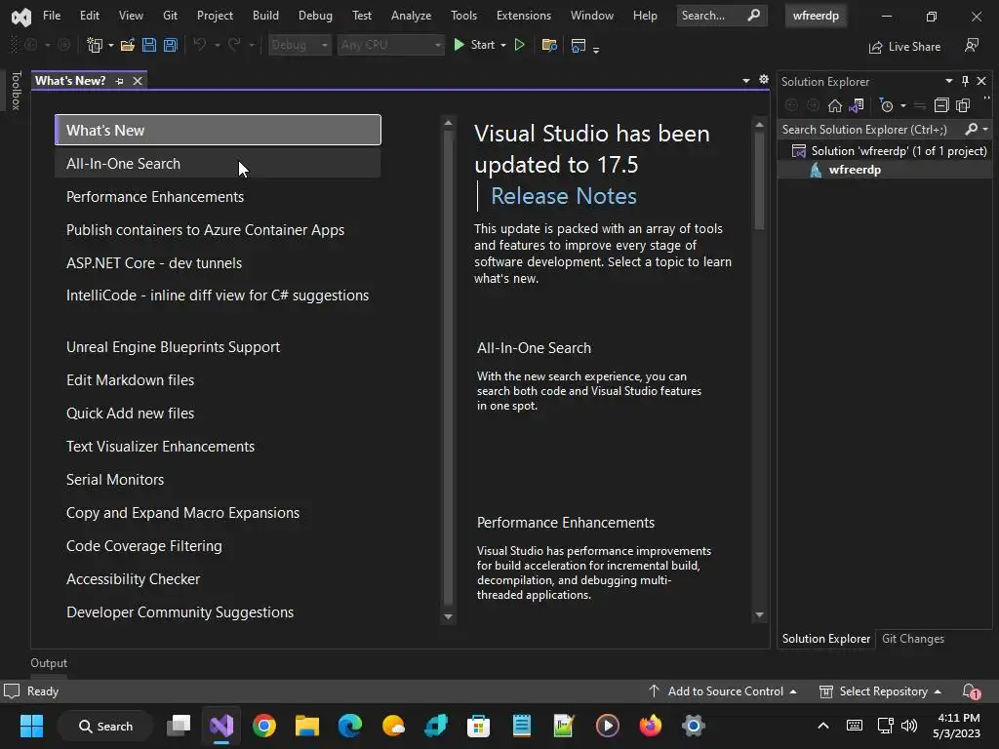Open Microsoft Edge from taskbar
Image resolution: width=999 pixels, height=749 pixels.
pos(350,726)
